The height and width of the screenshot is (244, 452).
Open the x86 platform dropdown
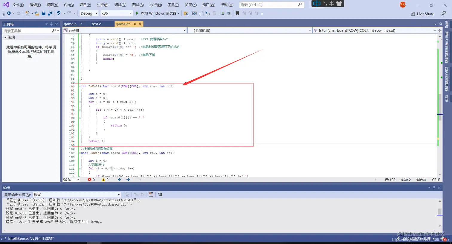point(117,13)
